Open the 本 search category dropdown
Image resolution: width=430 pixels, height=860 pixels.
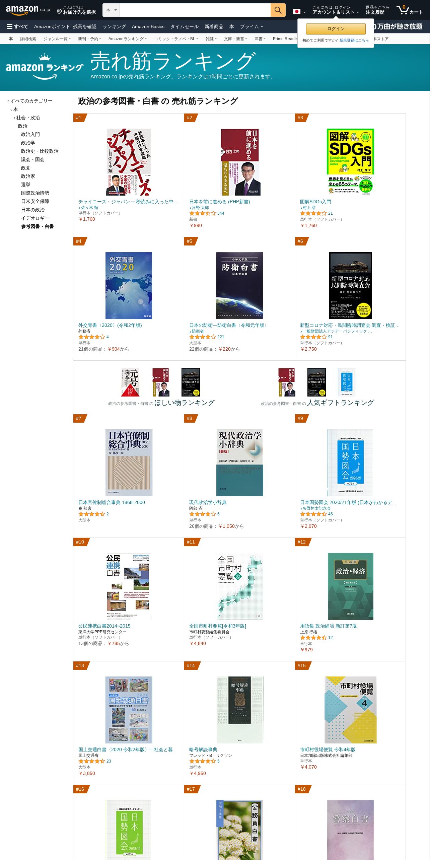pyautogui.click(x=111, y=10)
